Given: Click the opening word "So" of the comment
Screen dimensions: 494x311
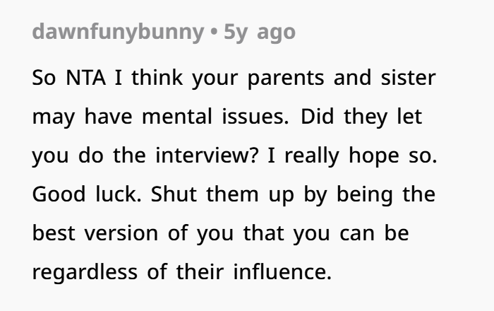Looking at the screenshot, I should (44, 78).
